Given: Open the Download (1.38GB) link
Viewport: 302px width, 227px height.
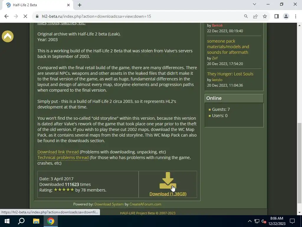Looking at the screenshot, I should 168,194.
